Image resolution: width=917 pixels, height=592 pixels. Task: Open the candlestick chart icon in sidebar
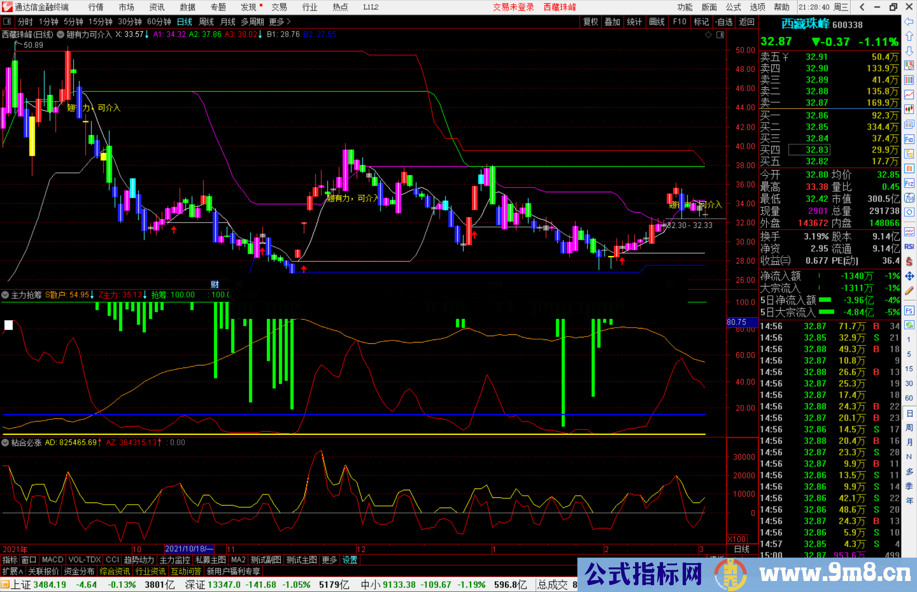point(909,109)
